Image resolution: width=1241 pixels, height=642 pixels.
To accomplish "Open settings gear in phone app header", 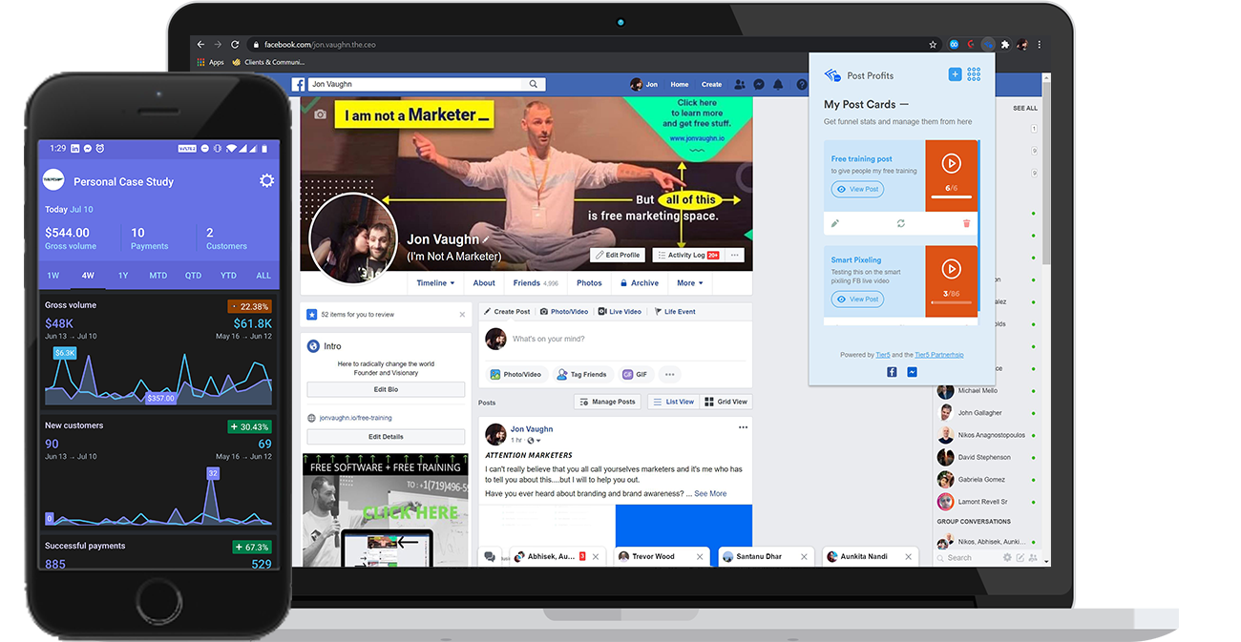I will point(266,181).
